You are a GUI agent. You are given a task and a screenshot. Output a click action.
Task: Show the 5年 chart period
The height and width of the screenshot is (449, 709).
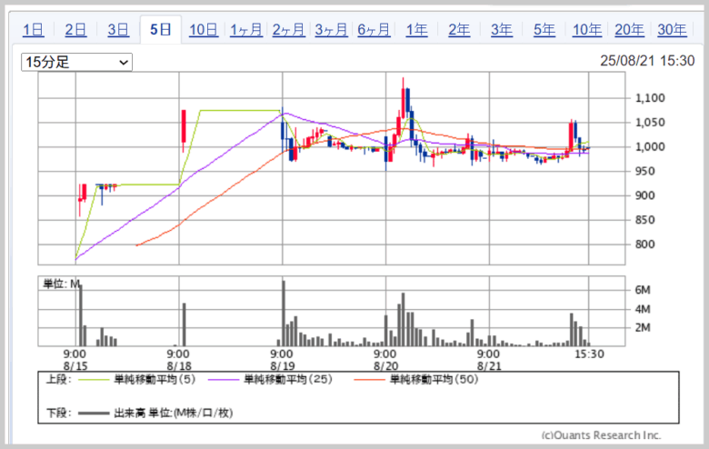[544, 30]
